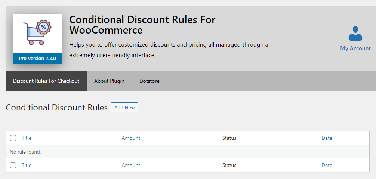Select the Discount Rules For Checkout tab

[46, 81]
